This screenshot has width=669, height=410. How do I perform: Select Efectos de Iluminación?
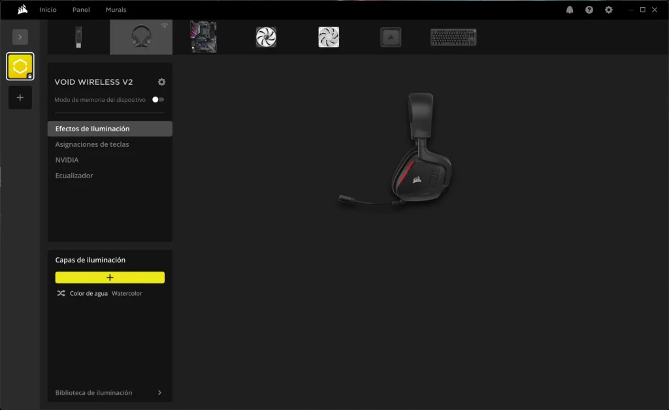pos(110,129)
